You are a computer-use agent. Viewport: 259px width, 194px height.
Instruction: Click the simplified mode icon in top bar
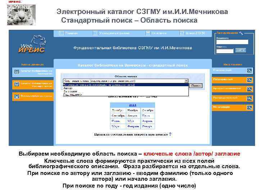point(95,33)
